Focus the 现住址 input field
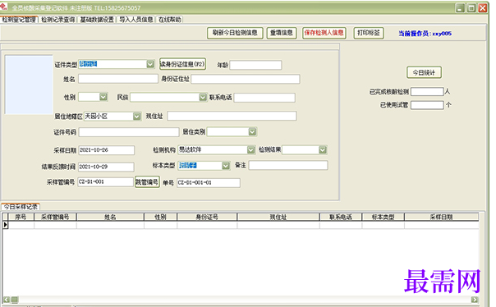This screenshot has height=307, width=496. [232, 116]
